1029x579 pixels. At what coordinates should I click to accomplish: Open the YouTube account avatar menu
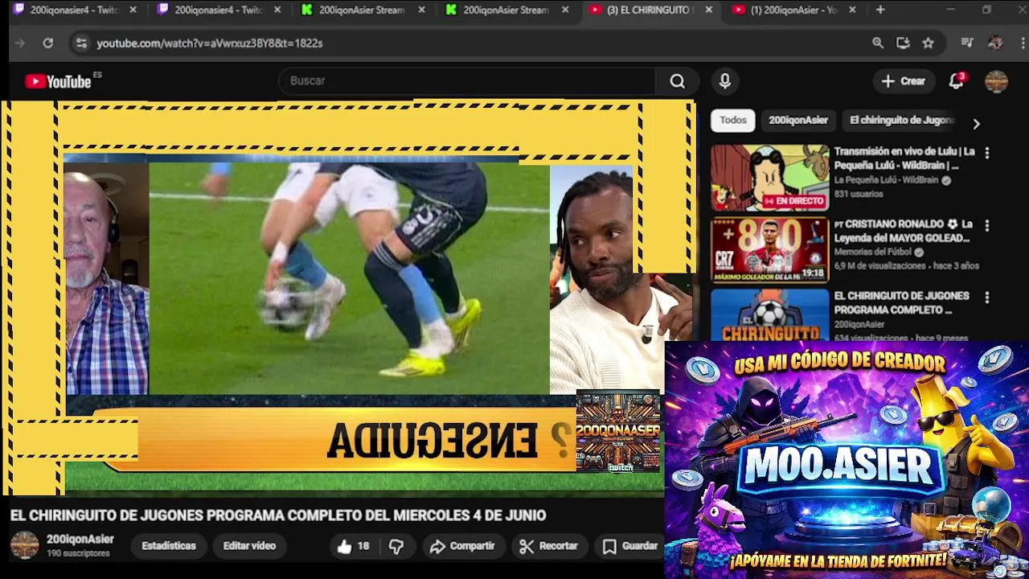pos(996,81)
